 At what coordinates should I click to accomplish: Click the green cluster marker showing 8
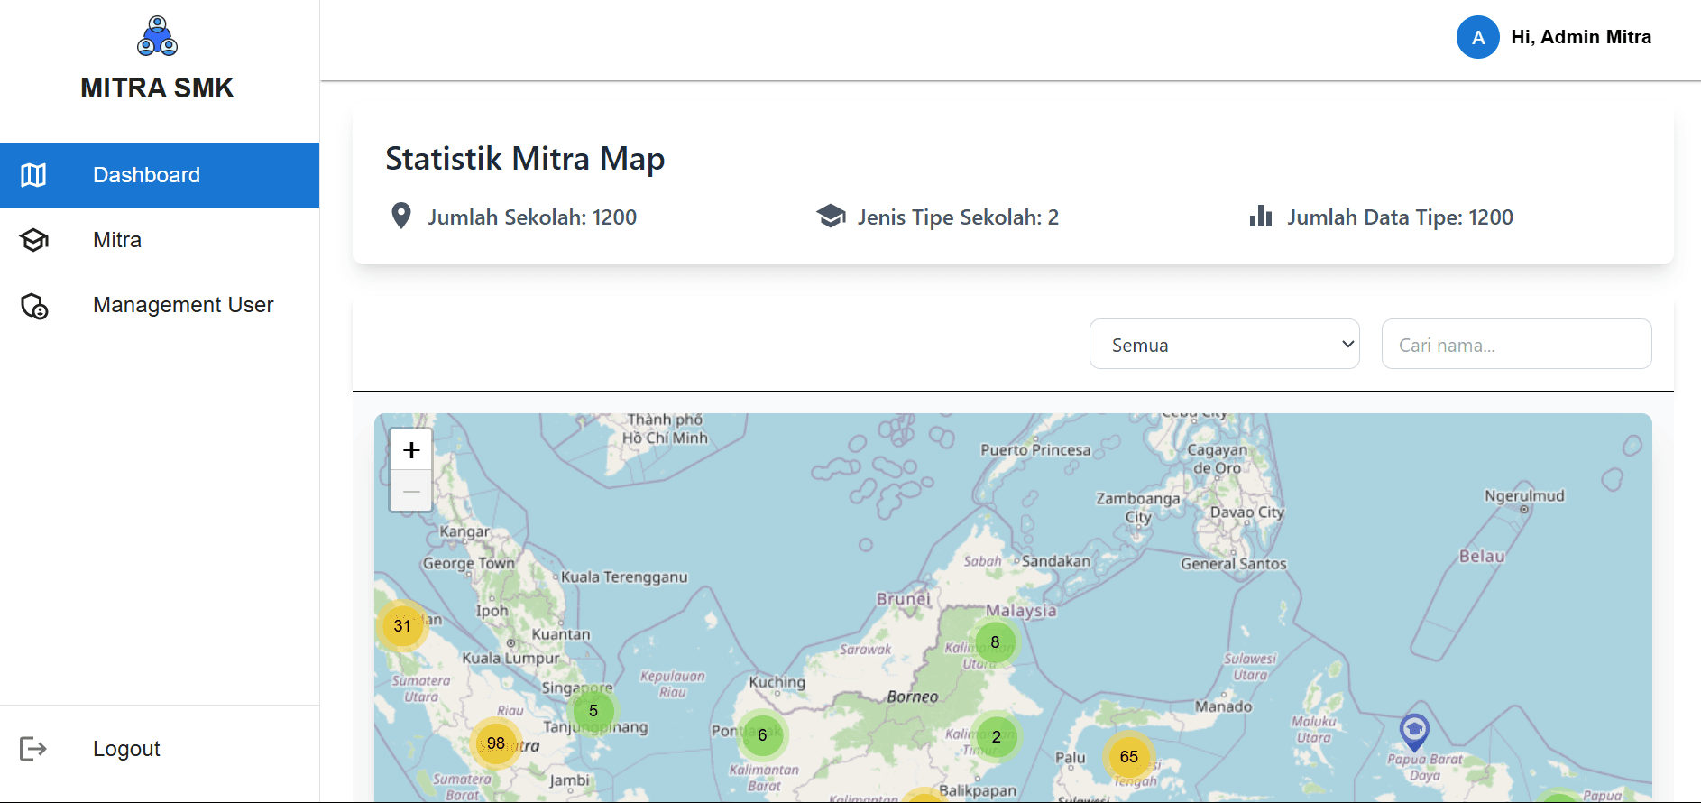pos(995,642)
